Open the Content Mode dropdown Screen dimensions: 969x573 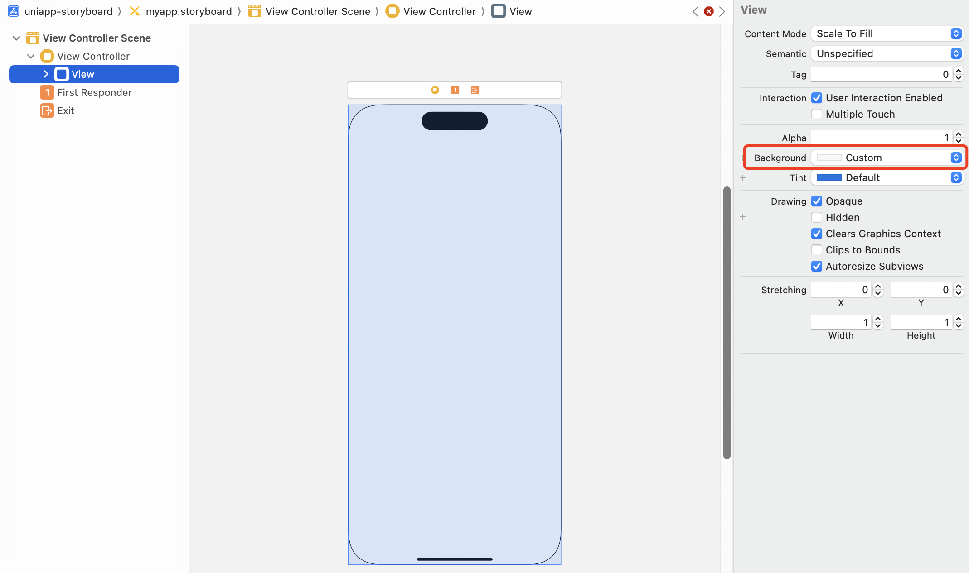tap(887, 33)
